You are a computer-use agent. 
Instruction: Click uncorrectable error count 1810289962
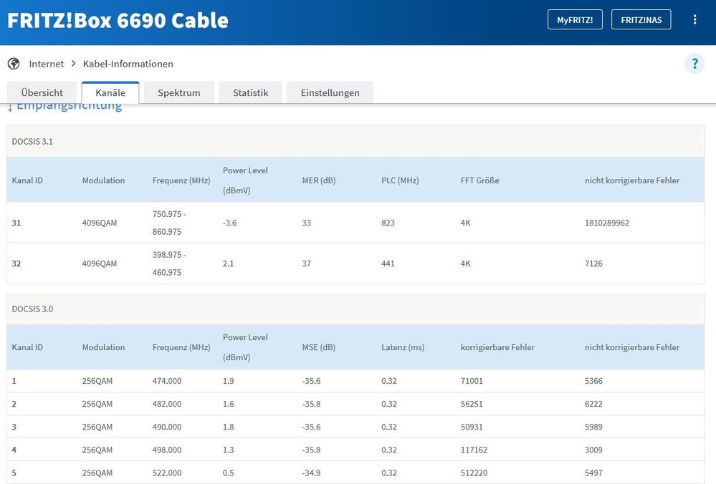(606, 223)
